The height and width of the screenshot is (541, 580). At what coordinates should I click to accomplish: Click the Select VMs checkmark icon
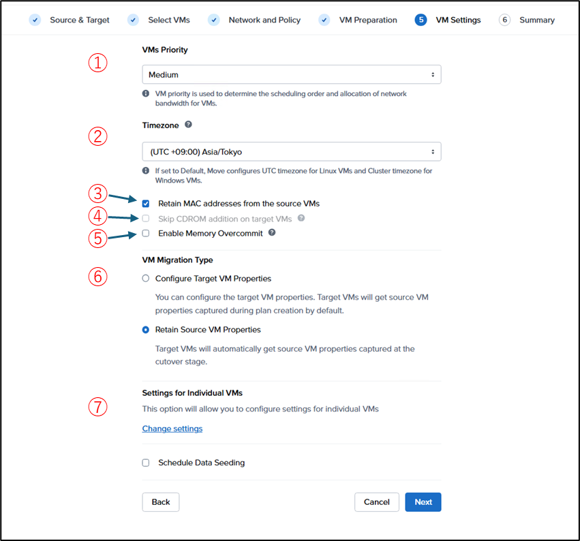[x=133, y=20]
